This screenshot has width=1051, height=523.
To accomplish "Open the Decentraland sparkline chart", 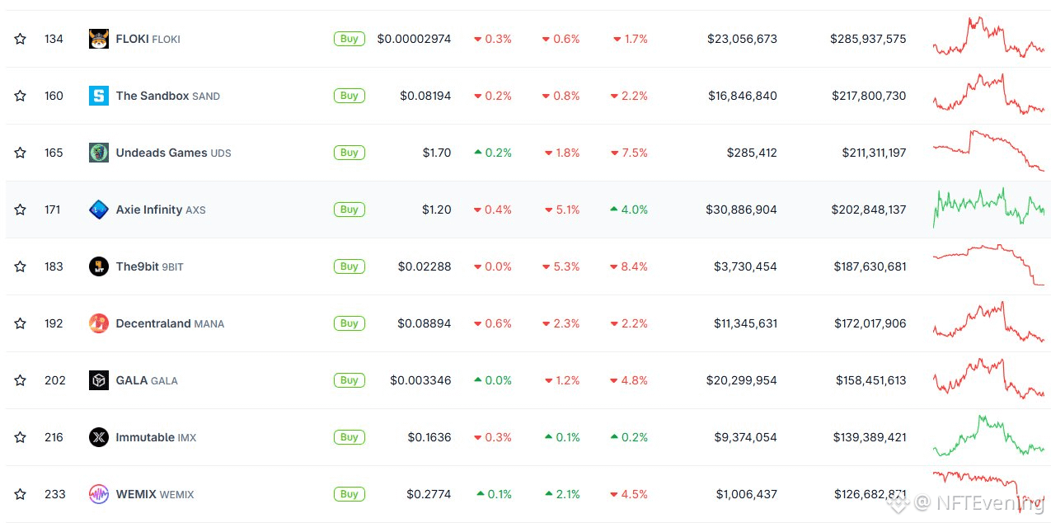I will click(x=988, y=322).
